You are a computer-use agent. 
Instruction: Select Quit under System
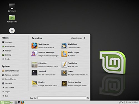point(5,96)
